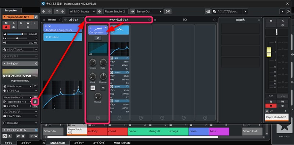The height and width of the screenshot is (145, 294).
Task: Select the ストリップ tab
Action: click(x=73, y=19)
